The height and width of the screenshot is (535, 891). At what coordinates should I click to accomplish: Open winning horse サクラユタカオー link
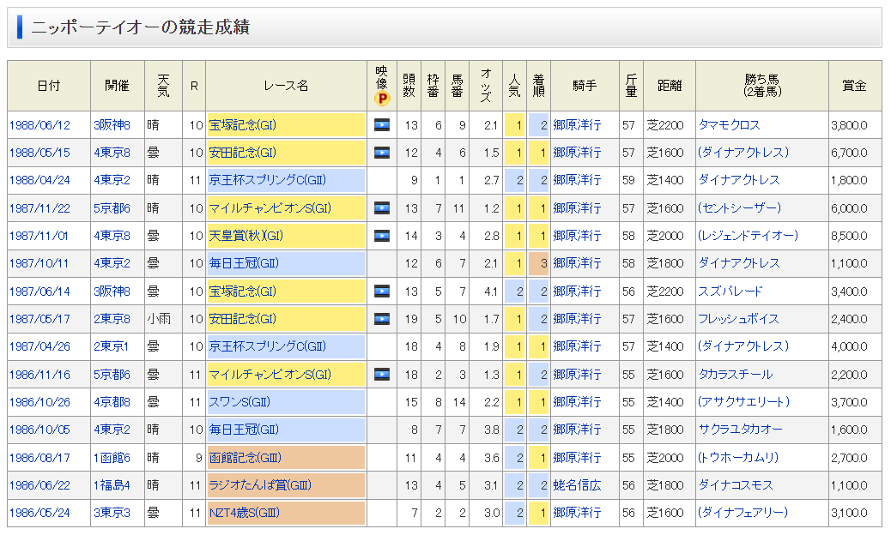click(x=741, y=430)
